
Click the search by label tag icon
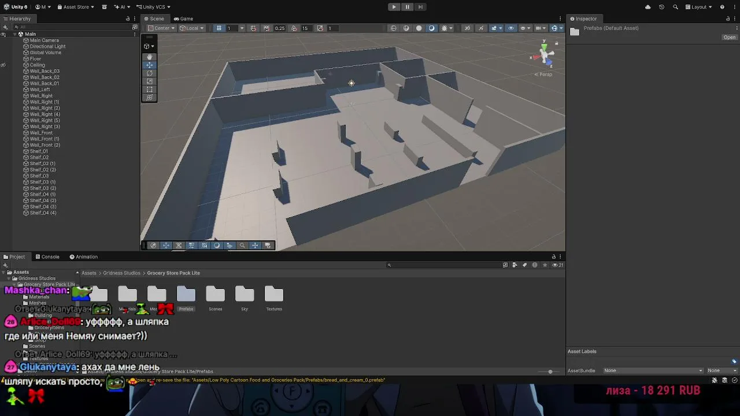click(x=524, y=265)
